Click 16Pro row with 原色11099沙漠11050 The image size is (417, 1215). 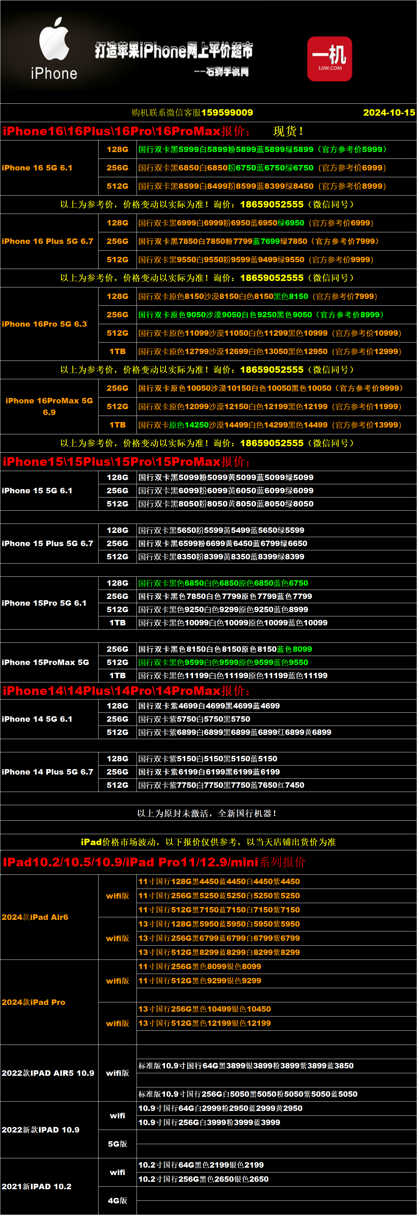pos(277,333)
